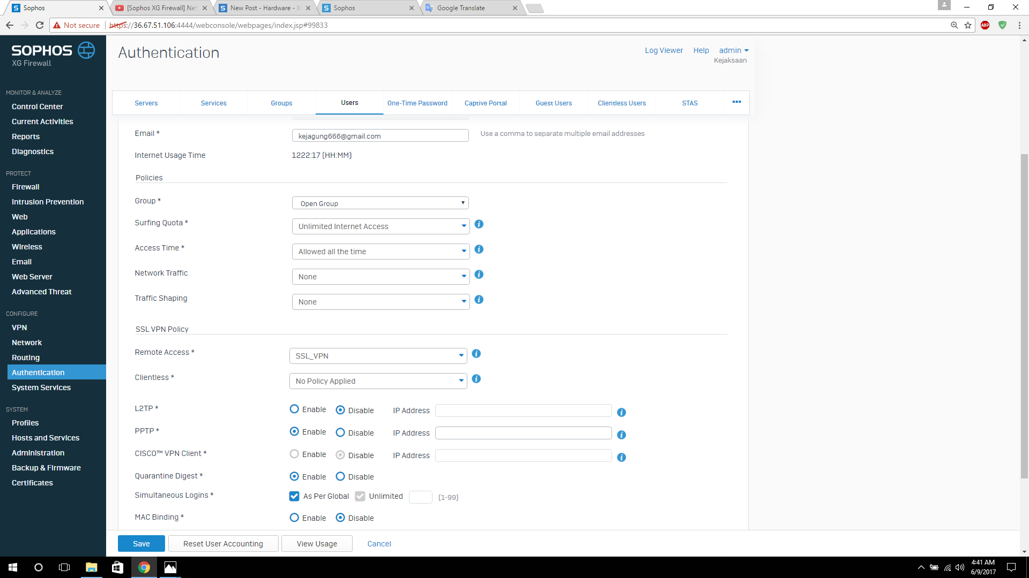Screen dimensions: 1029x578
Task: Go back with the browser back arrow
Action: coord(10,25)
